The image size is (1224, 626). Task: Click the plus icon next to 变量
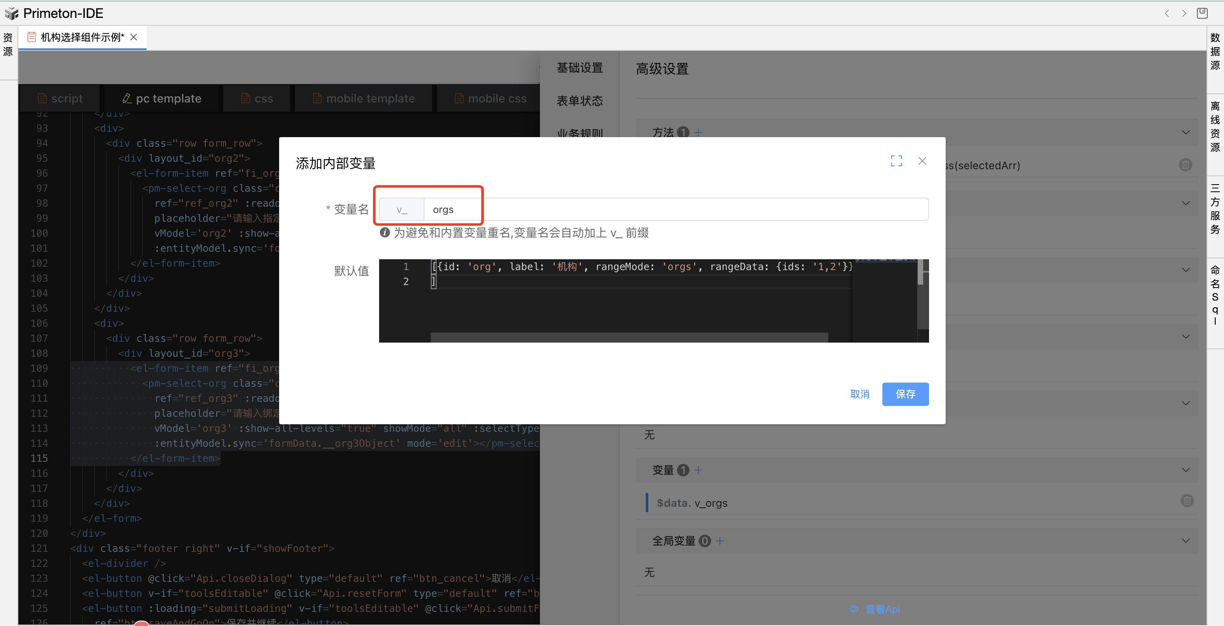698,470
